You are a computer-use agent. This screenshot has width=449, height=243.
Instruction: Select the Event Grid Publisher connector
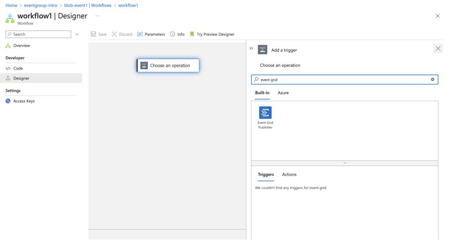point(265,118)
